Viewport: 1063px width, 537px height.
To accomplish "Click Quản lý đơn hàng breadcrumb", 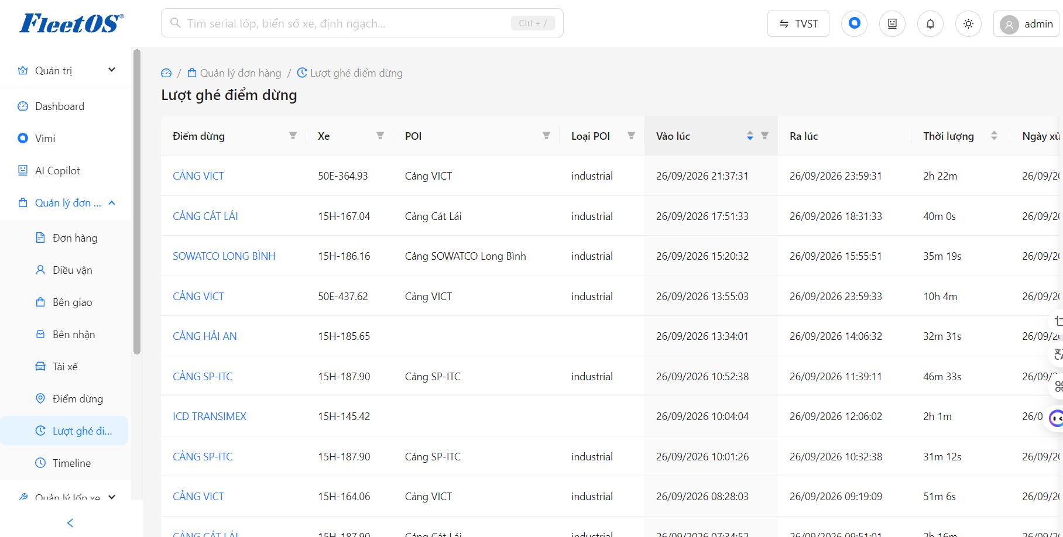I will click(234, 73).
